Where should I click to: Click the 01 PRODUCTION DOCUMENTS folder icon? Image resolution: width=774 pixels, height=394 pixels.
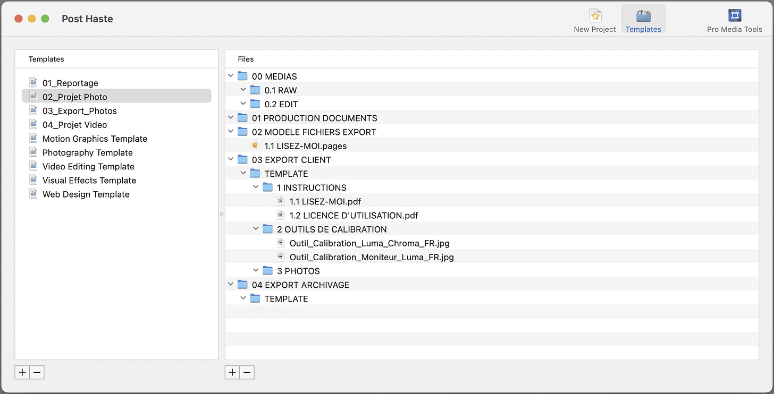point(242,117)
